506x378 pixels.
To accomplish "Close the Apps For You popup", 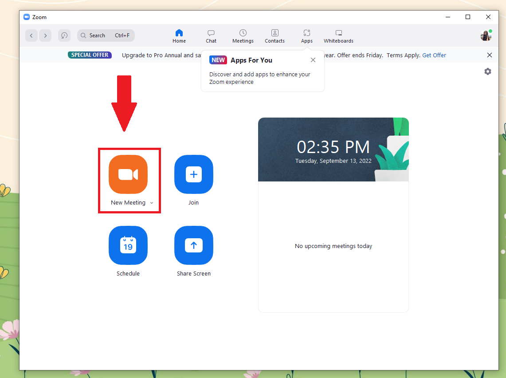I will point(313,60).
